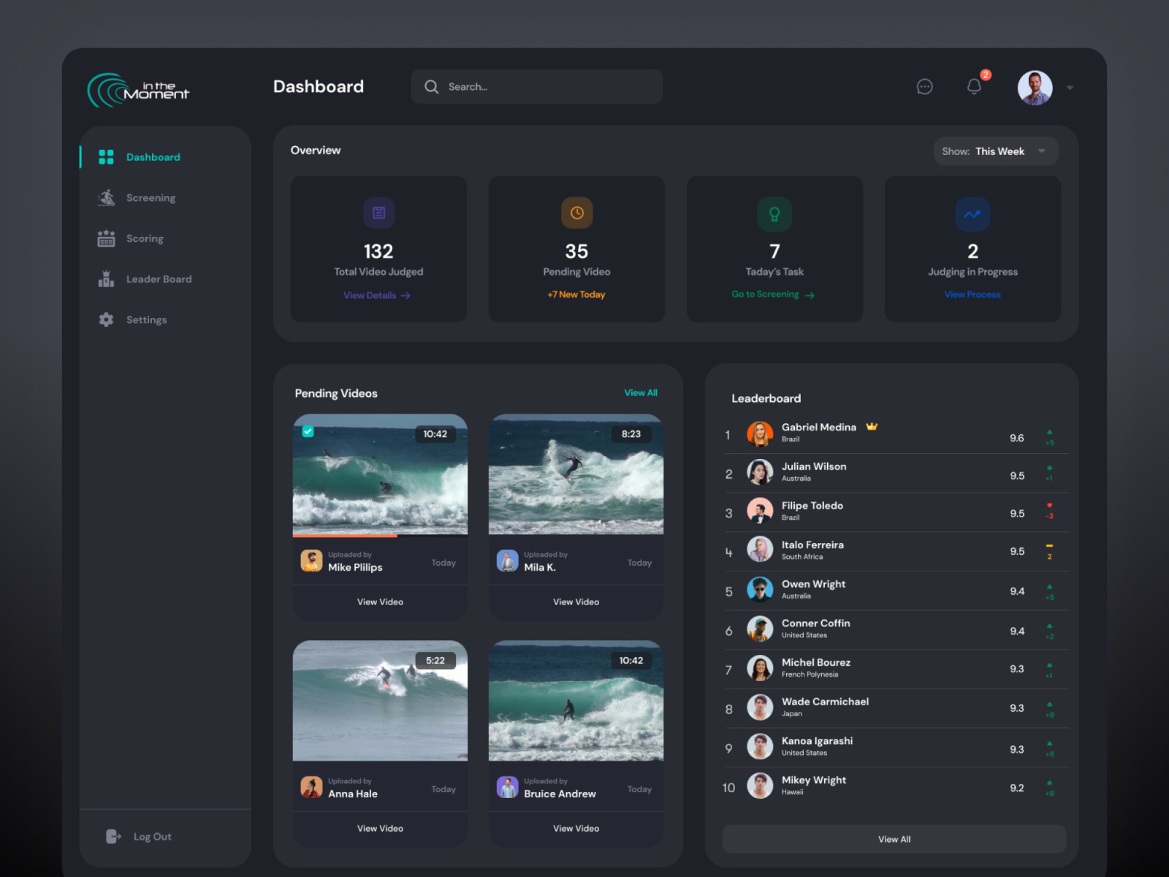Click the Log Out icon
This screenshot has width=1169, height=877.
click(x=113, y=836)
